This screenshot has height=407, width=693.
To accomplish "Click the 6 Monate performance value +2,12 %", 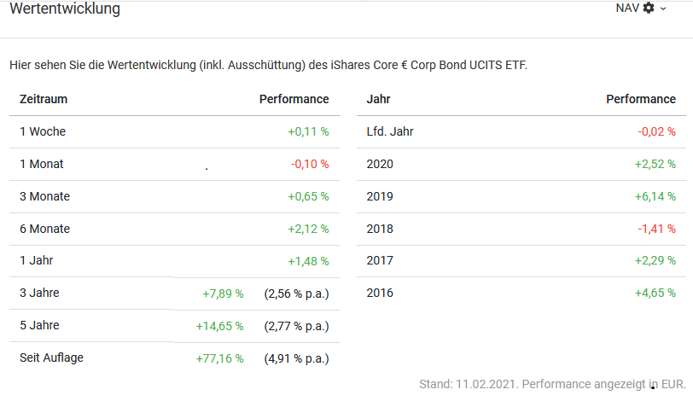I will click(308, 229).
